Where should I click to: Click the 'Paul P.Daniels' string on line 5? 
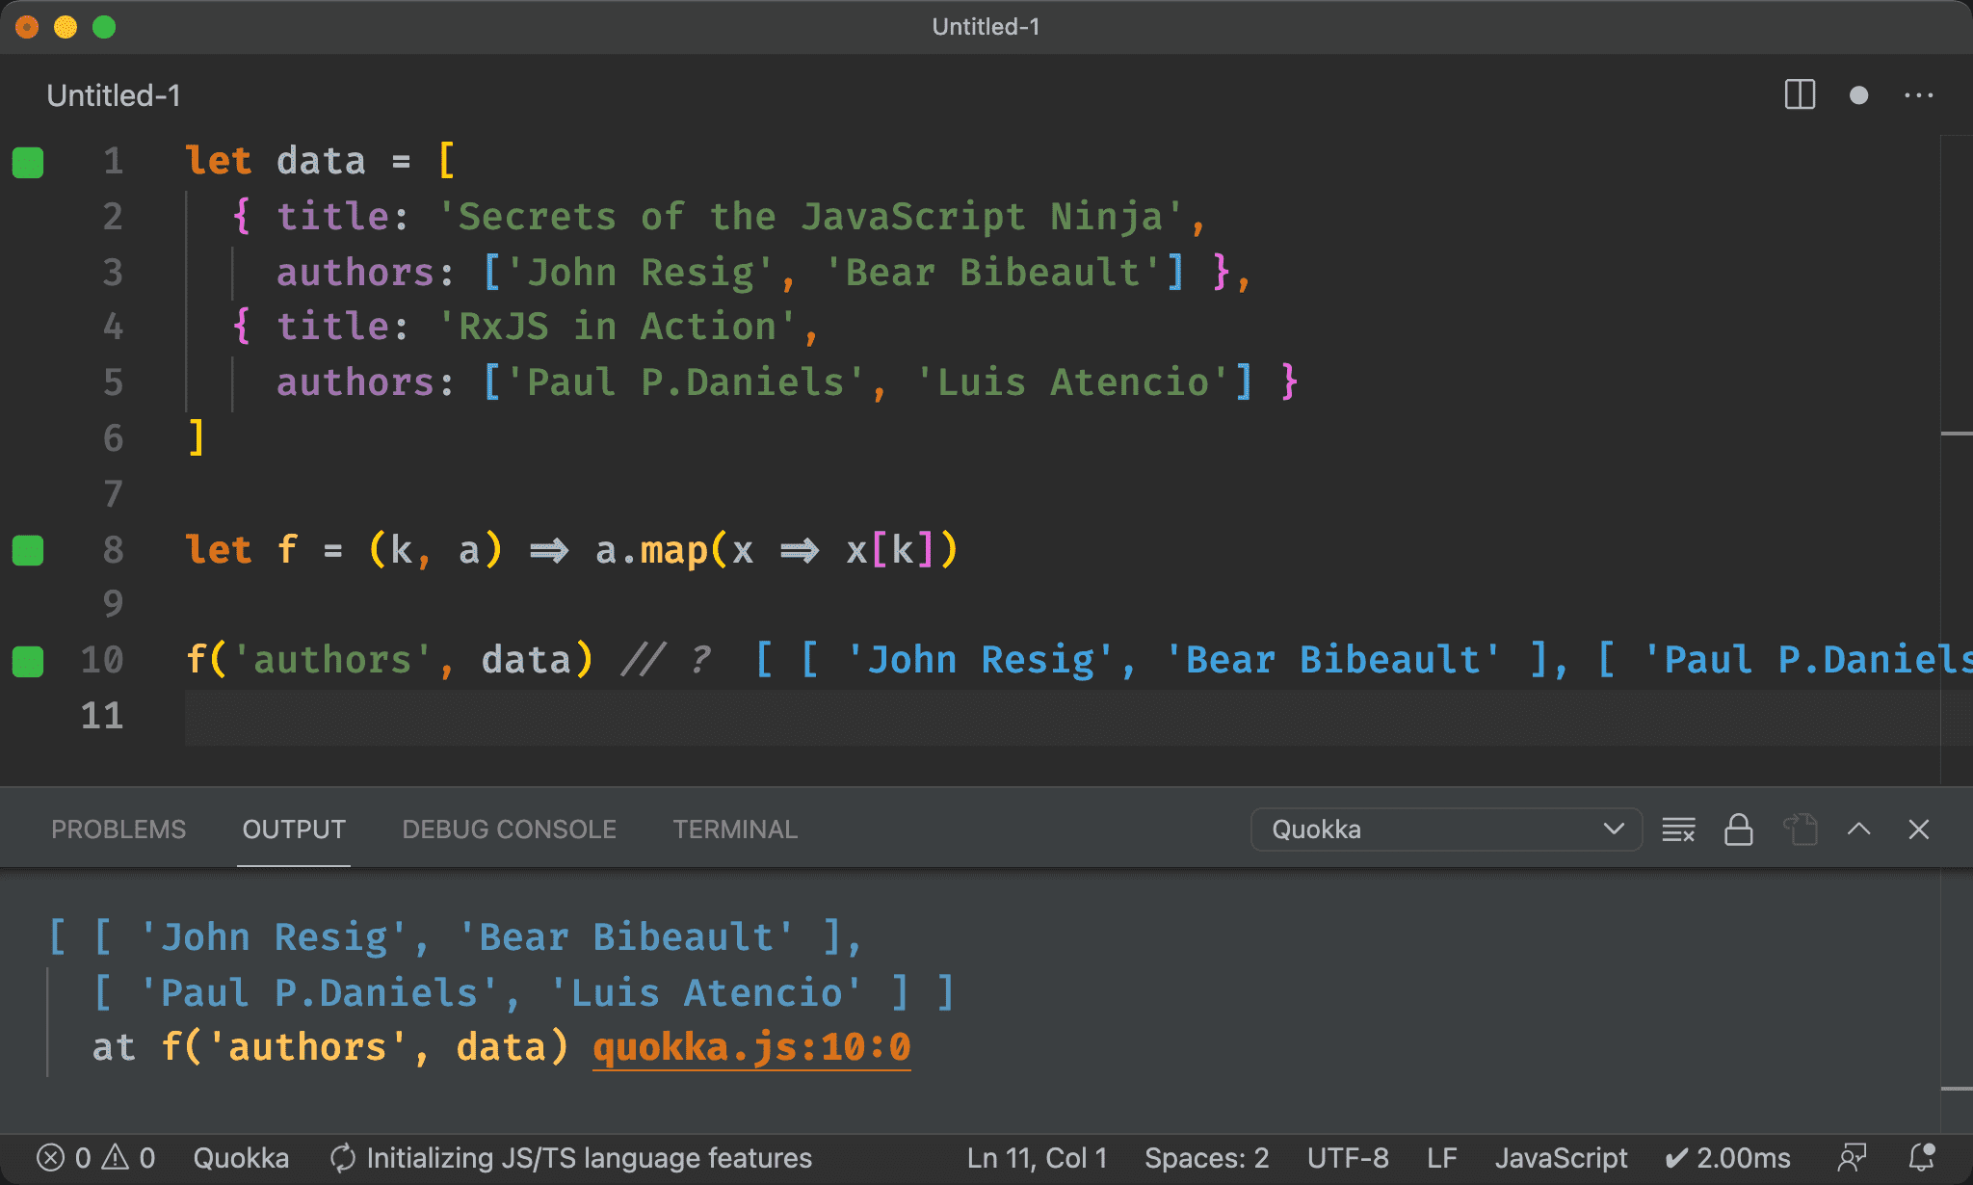(685, 382)
